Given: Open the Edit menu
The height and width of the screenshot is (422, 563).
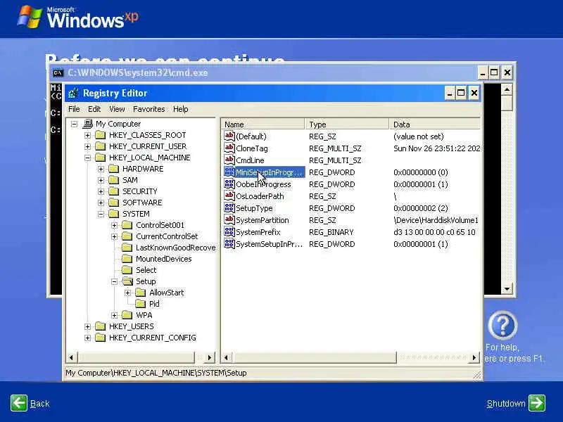Looking at the screenshot, I should point(94,109).
